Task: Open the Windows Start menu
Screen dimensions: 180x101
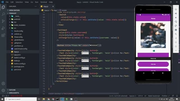Action: click(2, 99)
